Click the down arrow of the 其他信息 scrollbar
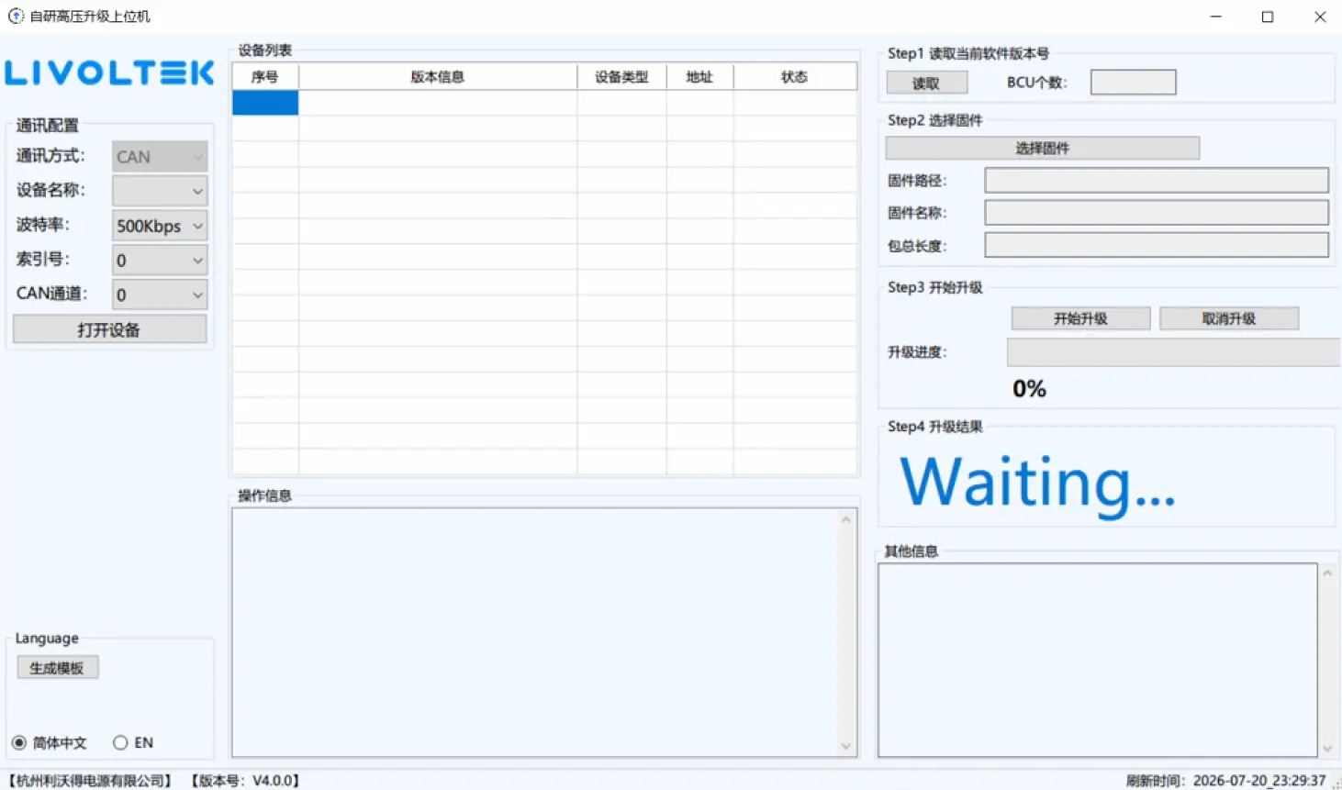The image size is (1342, 790). [x=1327, y=749]
